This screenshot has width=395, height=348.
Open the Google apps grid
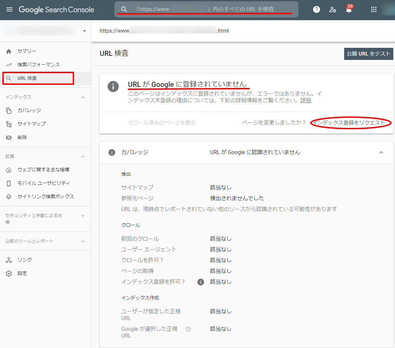pyautogui.click(x=374, y=9)
